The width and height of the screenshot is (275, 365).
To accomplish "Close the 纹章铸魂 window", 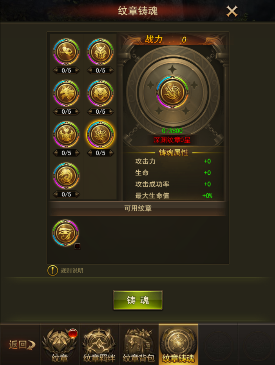I will point(232,11).
